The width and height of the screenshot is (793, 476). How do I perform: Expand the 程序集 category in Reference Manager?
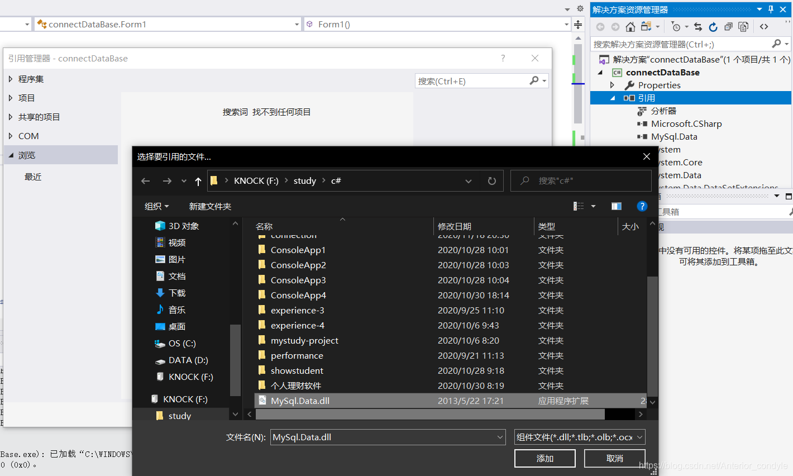[x=11, y=79]
